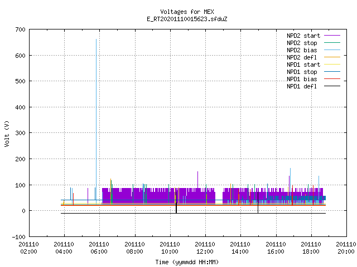Click the NPD2 start legend label
Screen dimensions: 357x267
pos(303,36)
